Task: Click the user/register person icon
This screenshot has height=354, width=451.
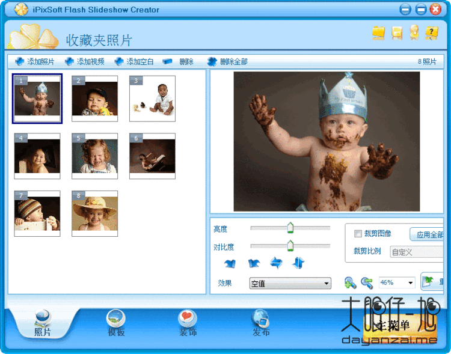Action: pos(414,32)
